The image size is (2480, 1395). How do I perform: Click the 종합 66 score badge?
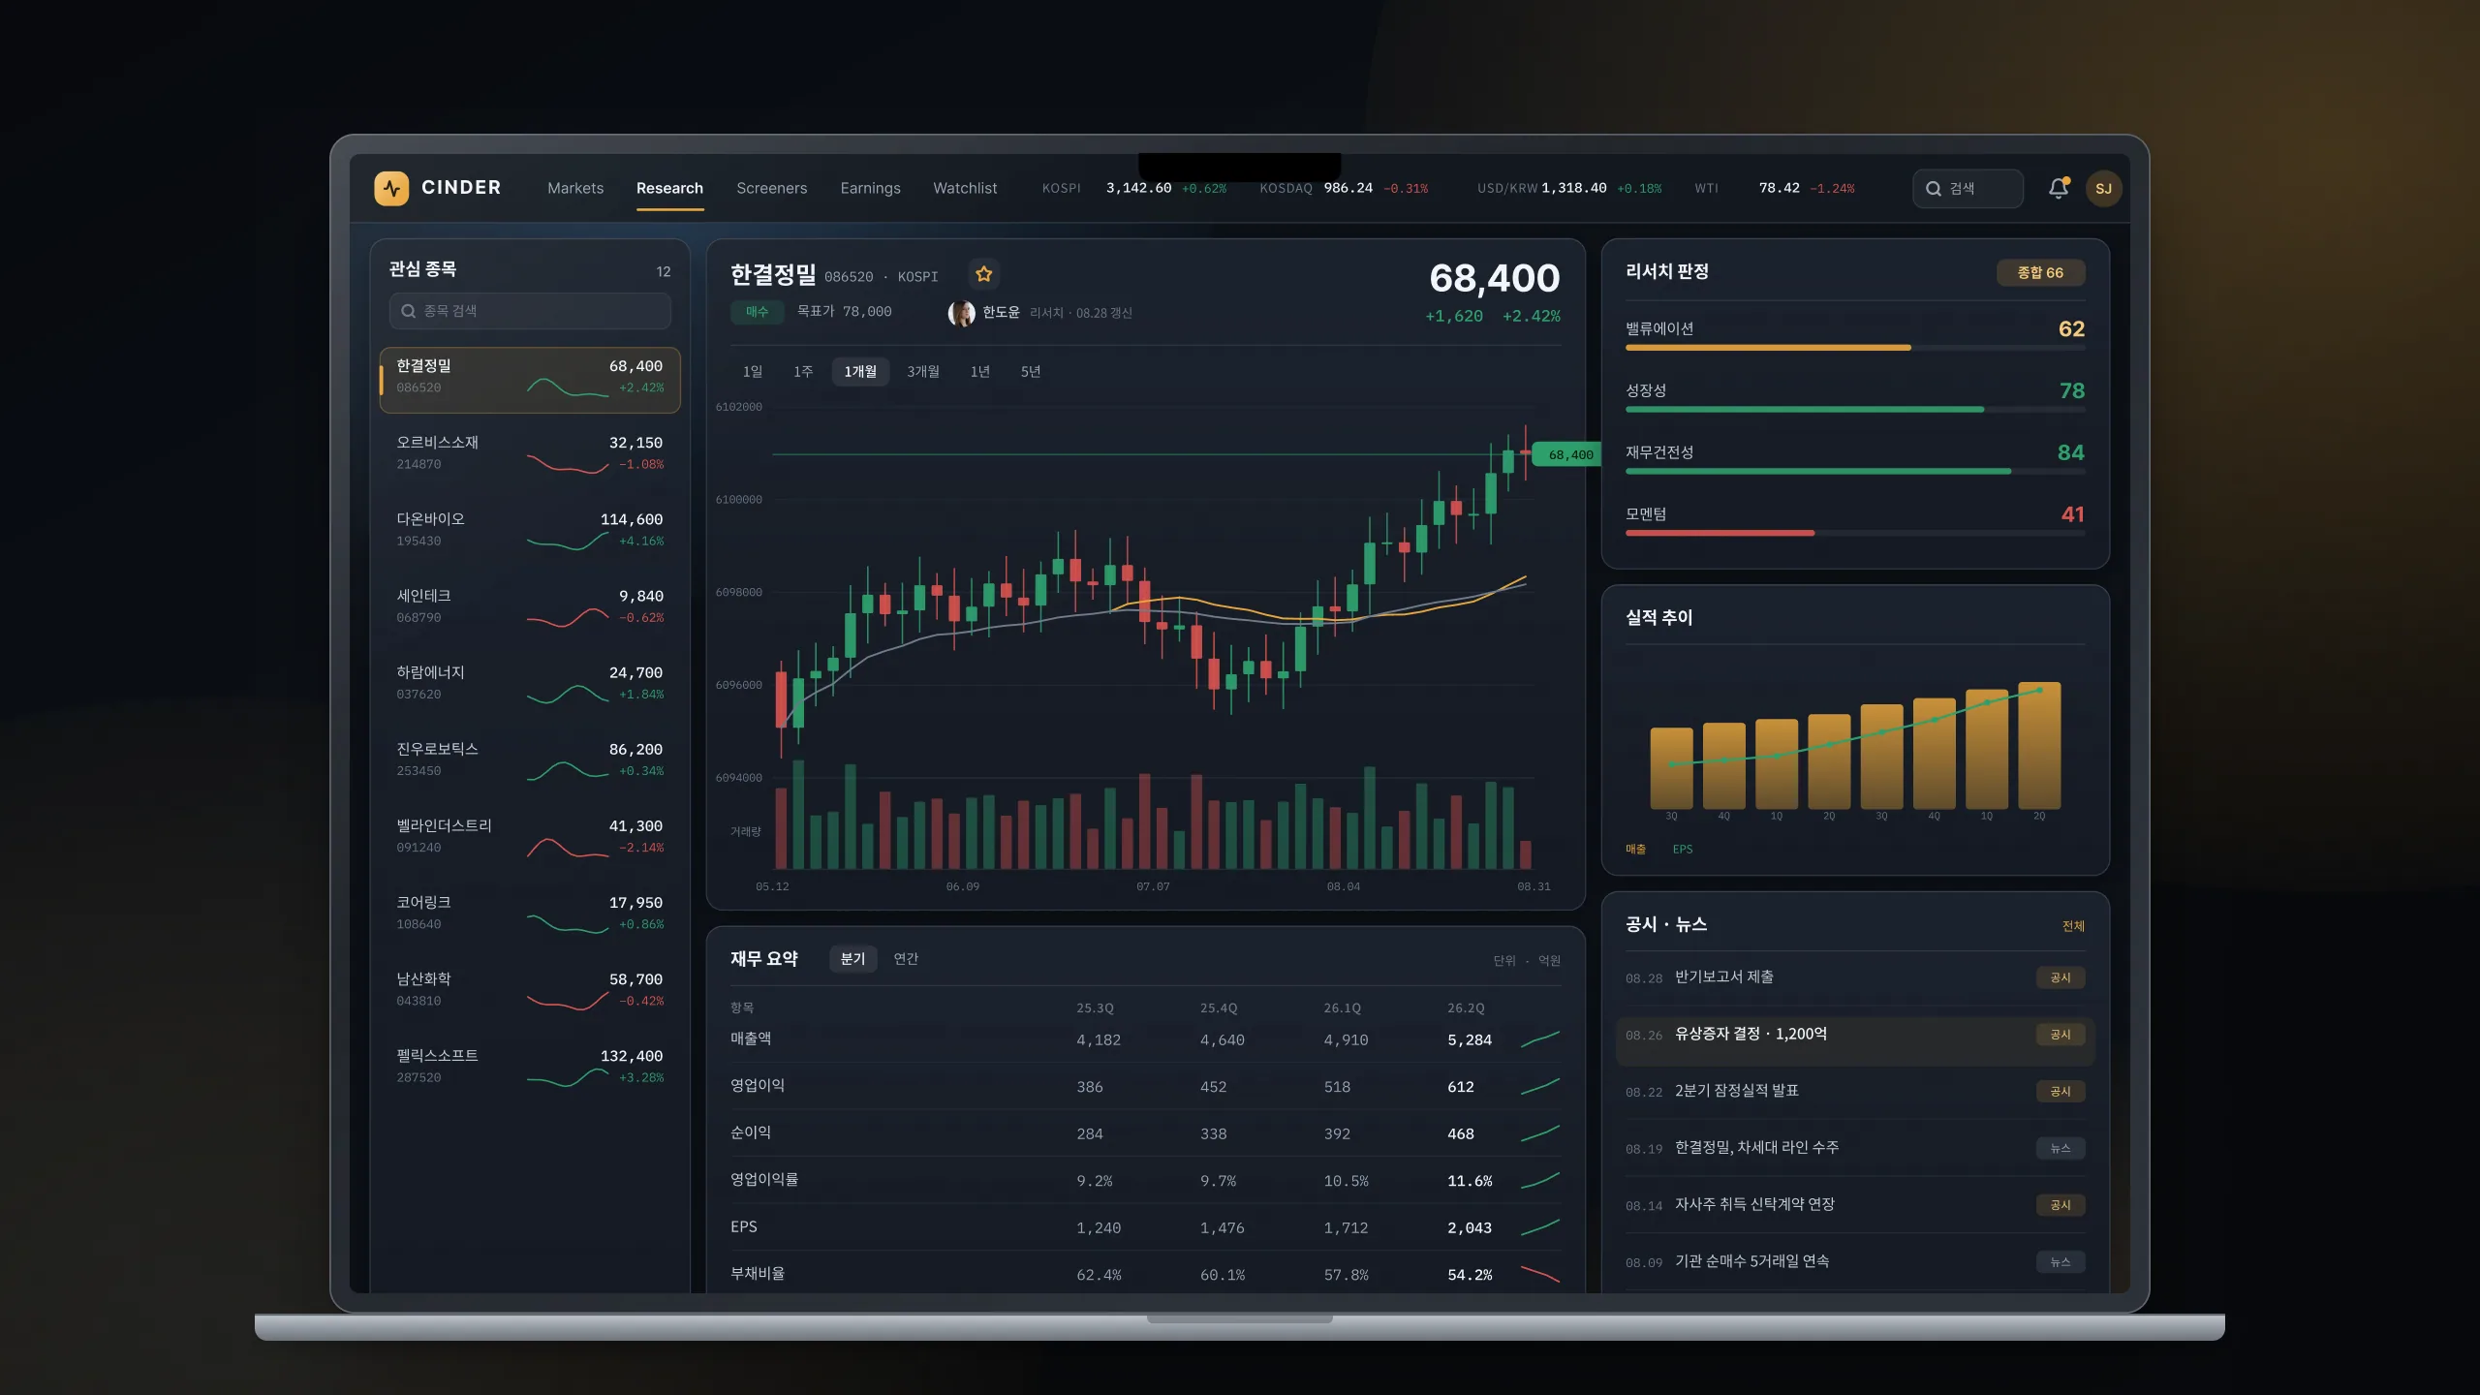pyautogui.click(x=2040, y=273)
